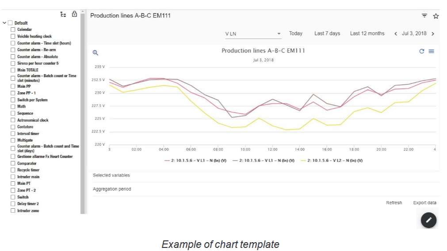Click Export data
447x251 pixels.
(x=424, y=202)
